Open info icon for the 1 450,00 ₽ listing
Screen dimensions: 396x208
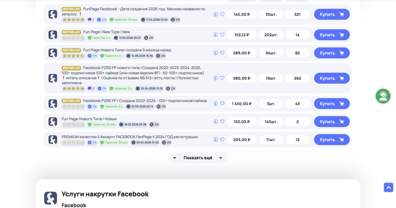click(215, 104)
